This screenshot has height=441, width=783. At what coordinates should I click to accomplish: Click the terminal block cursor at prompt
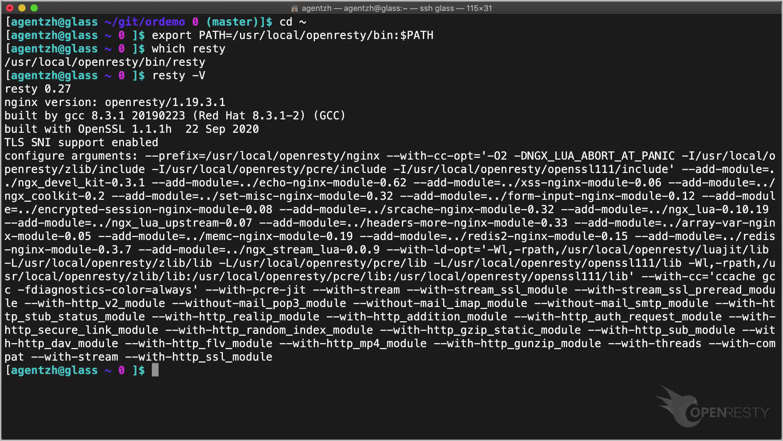tap(155, 370)
